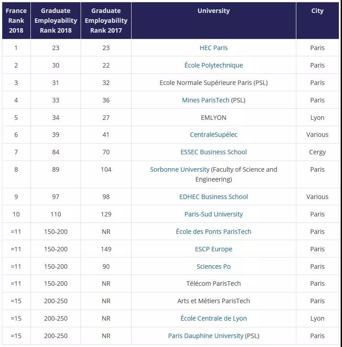The width and height of the screenshot is (342, 347).
Task: Open the Paris-Sud University link
Action: click(x=214, y=214)
